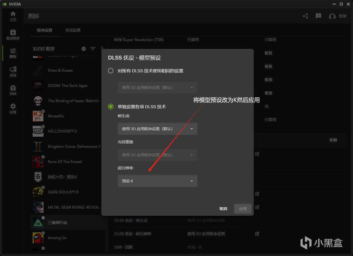This screenshot has height=256, width=353.
Task: Click the checkmark icon beside 32/32 程序
Action: (x=84, y=49)
